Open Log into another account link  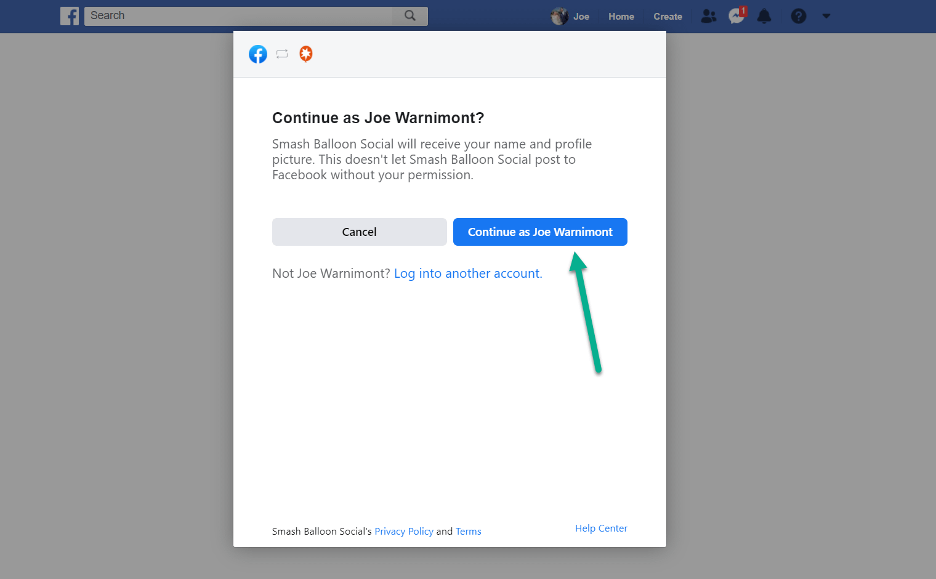tap(468, 273)
